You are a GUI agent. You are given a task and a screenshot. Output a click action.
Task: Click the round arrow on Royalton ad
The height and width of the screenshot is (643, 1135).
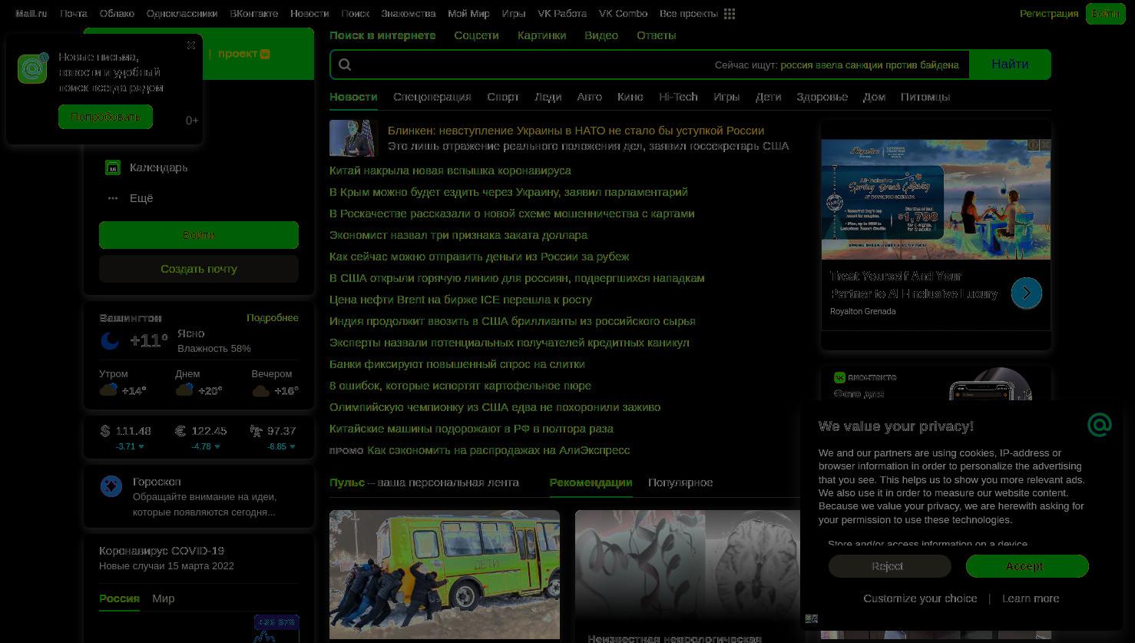[x=1026, y=293]
